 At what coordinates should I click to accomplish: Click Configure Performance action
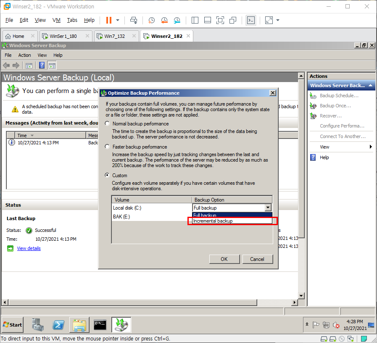pos(342,126)
